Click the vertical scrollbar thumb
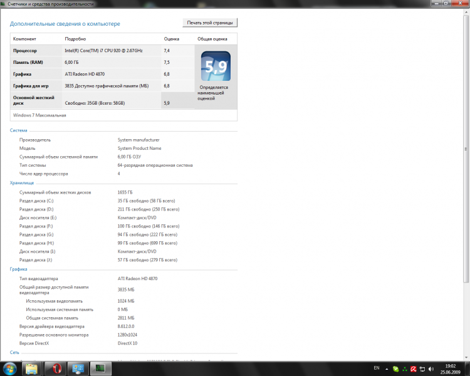 (466, 149)
